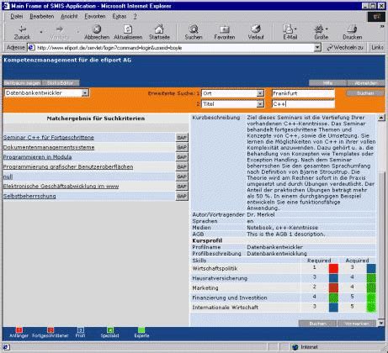Screen dimensions: 388x353
Task: Click the Hilfe button
Action: [327, 83]
